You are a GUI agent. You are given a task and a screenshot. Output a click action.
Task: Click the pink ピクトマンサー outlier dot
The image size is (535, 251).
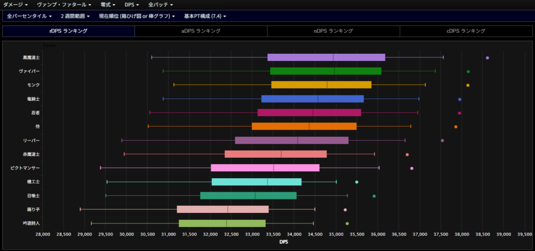pyautogui.click(x=412, y=168)
